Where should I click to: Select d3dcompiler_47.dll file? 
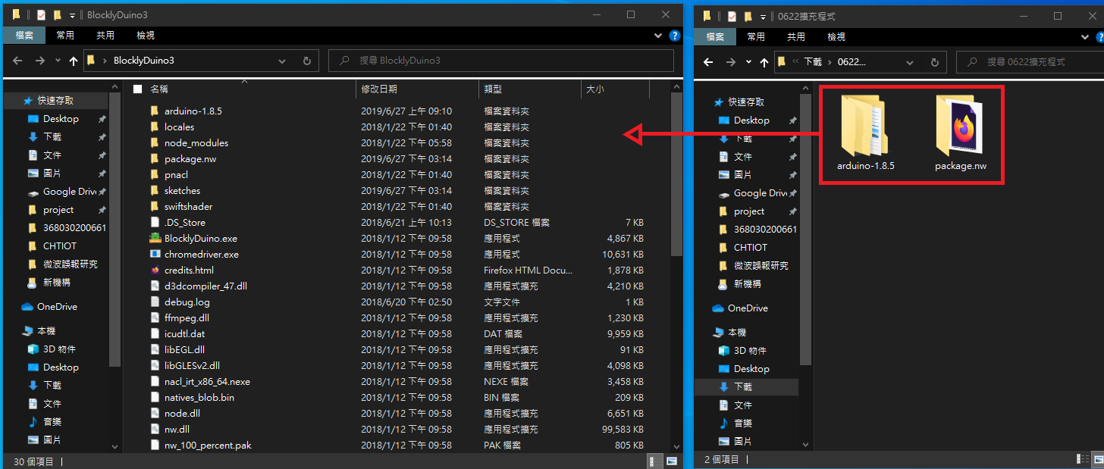click(205, 286)
